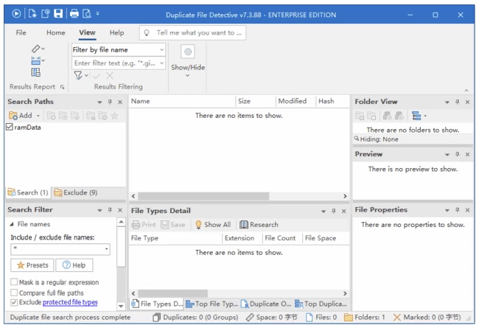Enable Mask is a regular expression
Viewport: 479px width, 328px height.
15,282
